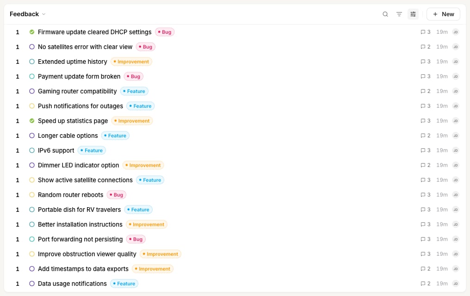470x296 pixels.
Task: Click vote count on Better installation instructions
Action: pos(18,224)
